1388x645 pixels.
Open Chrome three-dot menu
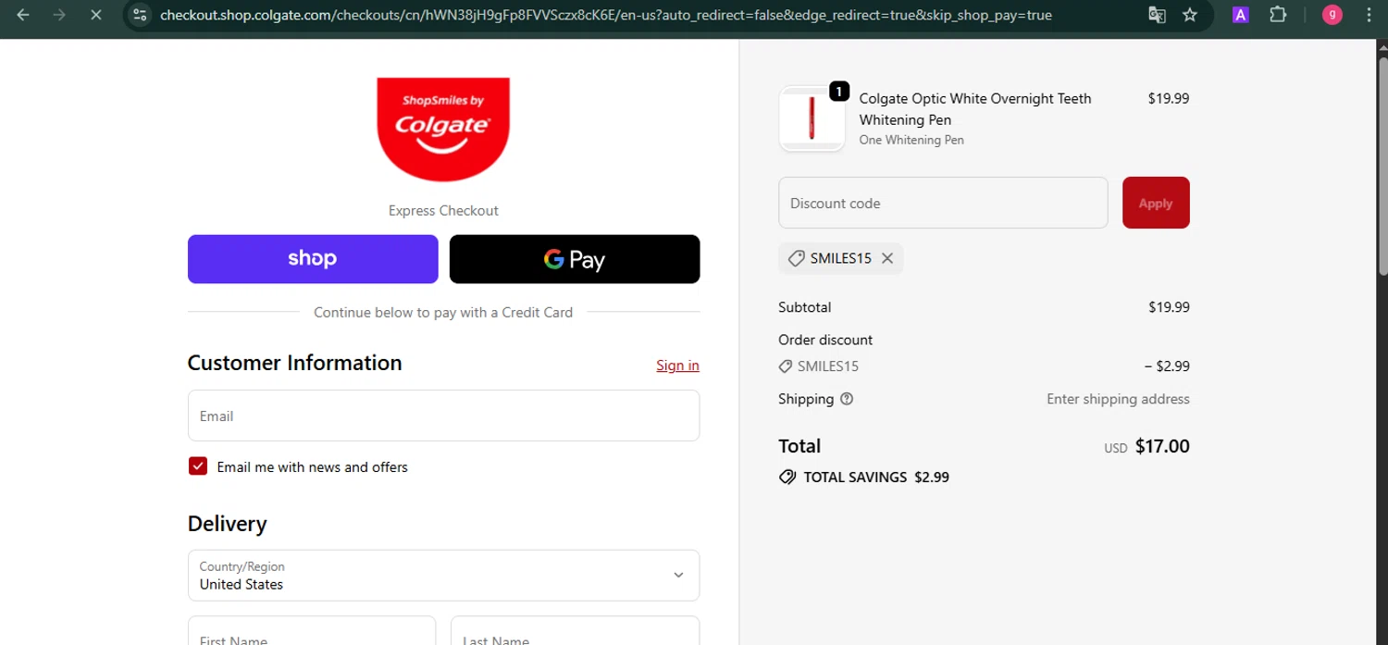pyautogui.click(x=1369, y=15)
